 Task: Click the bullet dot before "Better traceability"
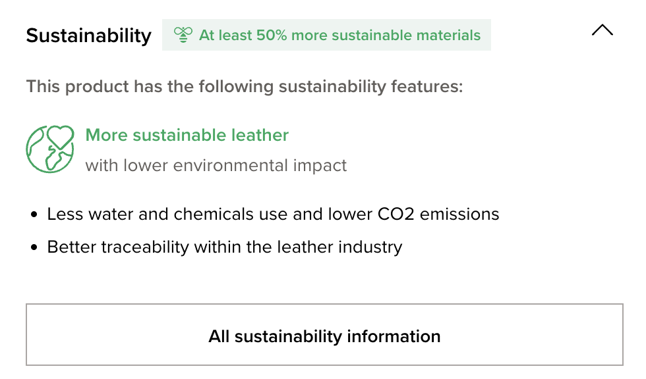click(x=34, y=248)
